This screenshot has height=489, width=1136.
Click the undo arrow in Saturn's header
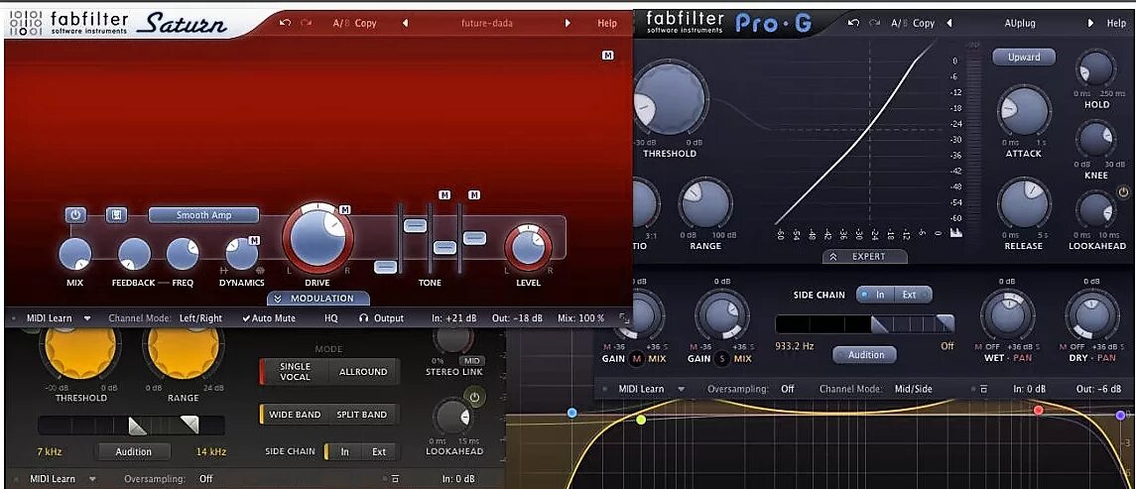[x=285, y=23]
